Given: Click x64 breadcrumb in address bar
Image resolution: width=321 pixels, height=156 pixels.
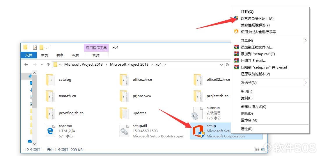Looking at the screenshot, I should 159,64.
